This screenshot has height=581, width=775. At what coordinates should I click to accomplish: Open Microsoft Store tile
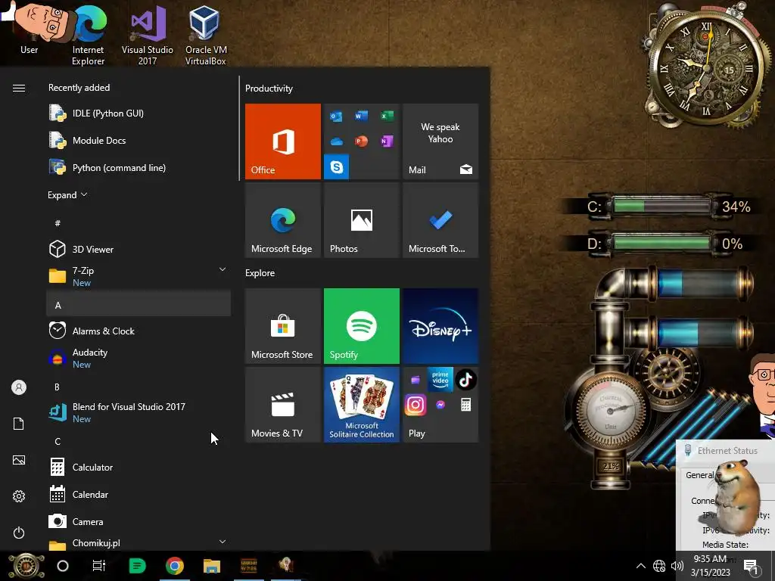click(x=283, y=326)
